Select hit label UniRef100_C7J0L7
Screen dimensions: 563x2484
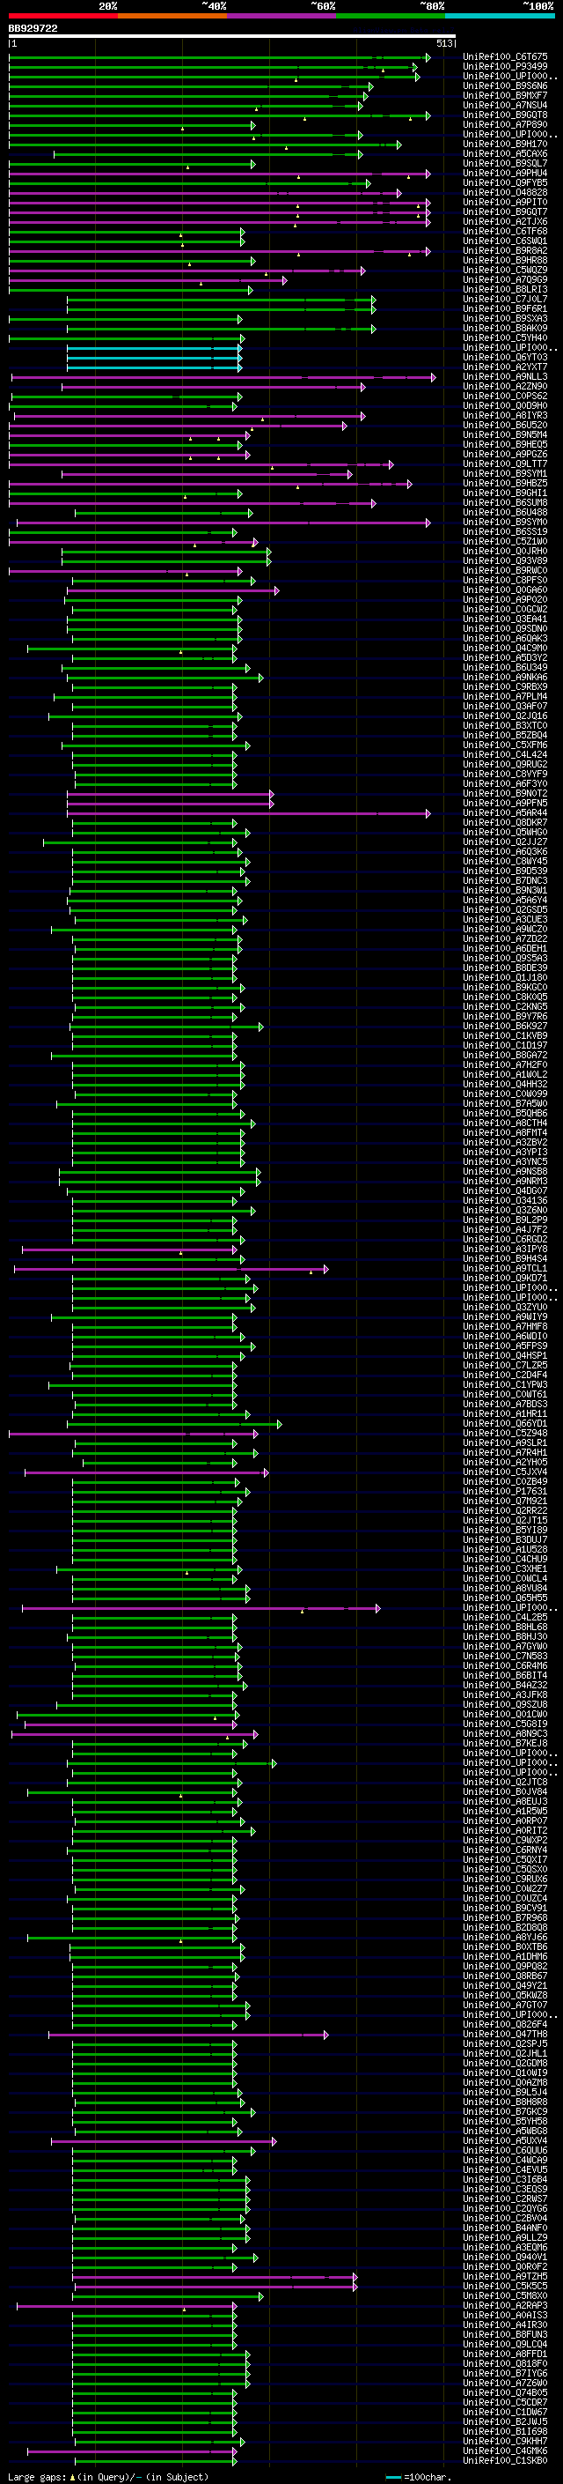[x=505, y=299]
